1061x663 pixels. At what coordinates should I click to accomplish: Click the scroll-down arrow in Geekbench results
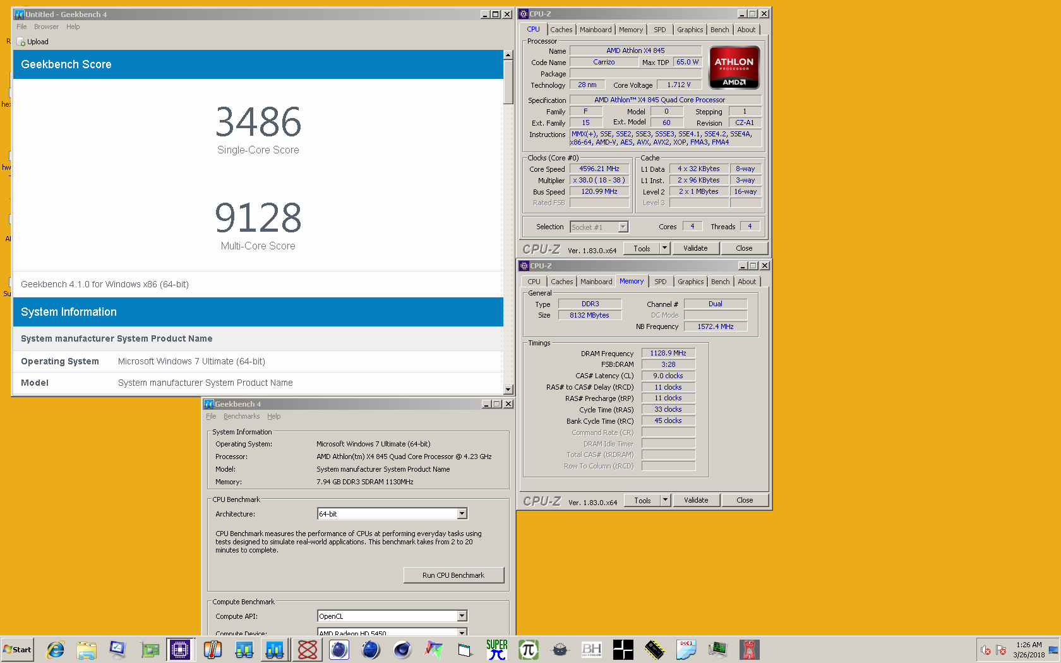508,390
